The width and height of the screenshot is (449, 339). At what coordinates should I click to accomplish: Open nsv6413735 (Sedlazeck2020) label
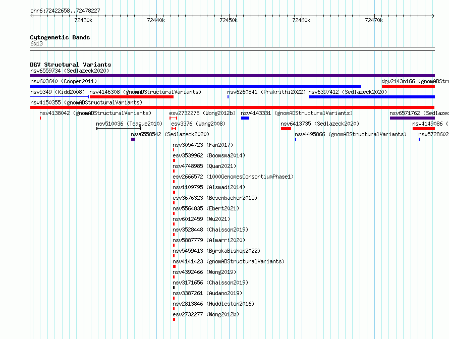pos(320,124)
